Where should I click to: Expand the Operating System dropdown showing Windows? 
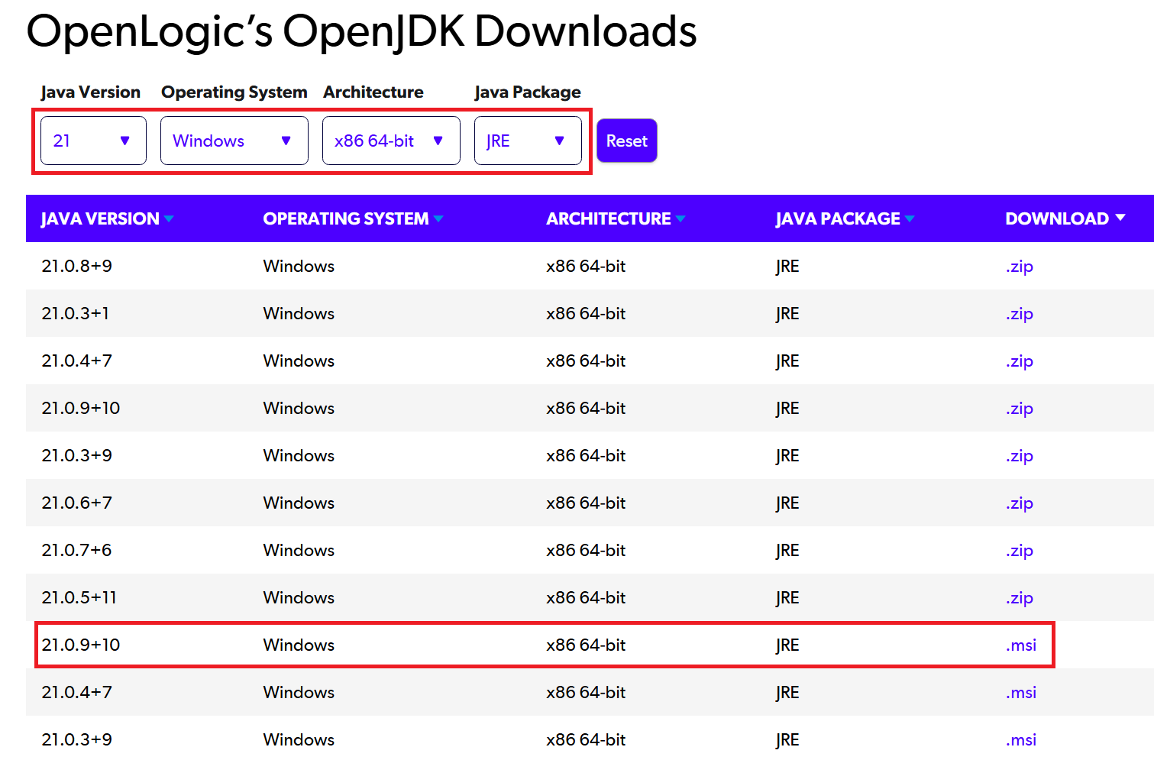click(234, 141)
